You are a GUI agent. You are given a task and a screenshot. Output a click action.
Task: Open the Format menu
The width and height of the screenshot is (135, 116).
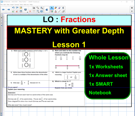point(17,5)
